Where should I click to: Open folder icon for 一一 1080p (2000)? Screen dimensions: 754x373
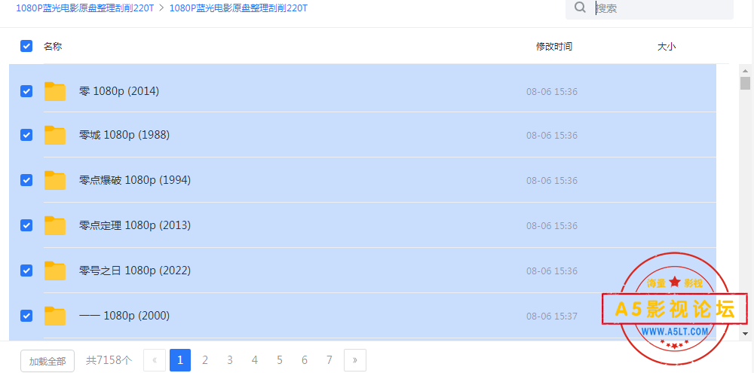coord(55,316)
